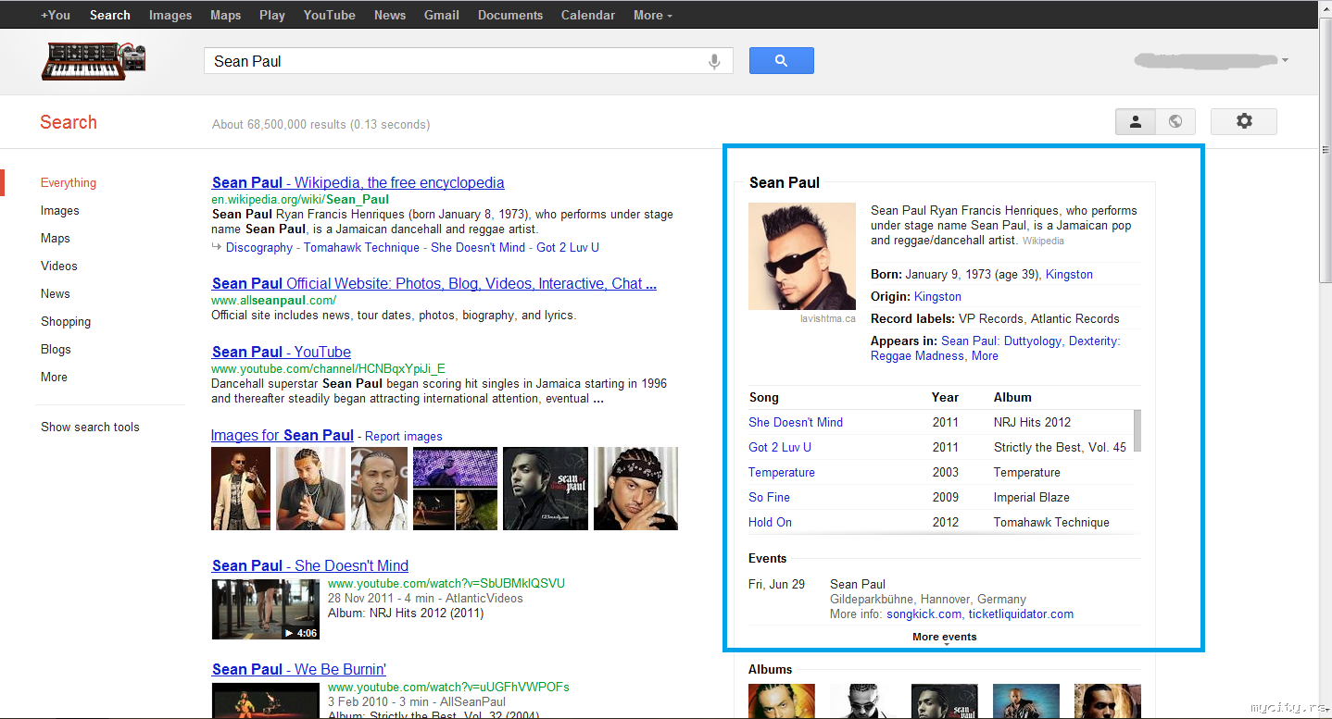This screenshot has width=1332, height=719.
Task: Open Sean Paul: Duttyology link
Action: pyautogui.click(x=1001, y=341)
